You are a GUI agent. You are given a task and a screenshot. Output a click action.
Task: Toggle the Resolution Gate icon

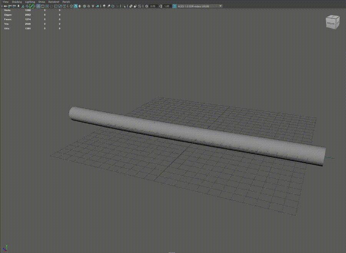[47, 6]
